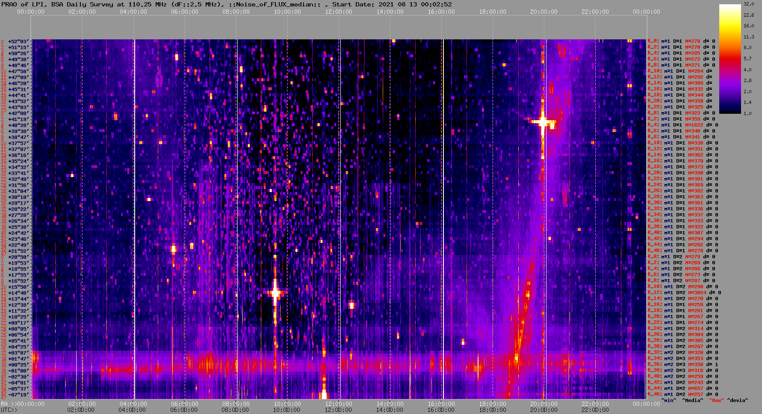This screenshot has height=414, width=762.
Task: Click the '02:00:00' label on top axis
Action: pyautogui.click(x=82, y=12)
